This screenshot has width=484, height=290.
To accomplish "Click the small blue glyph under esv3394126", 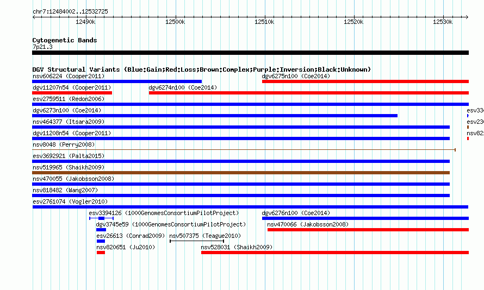I will click(102, 218).
